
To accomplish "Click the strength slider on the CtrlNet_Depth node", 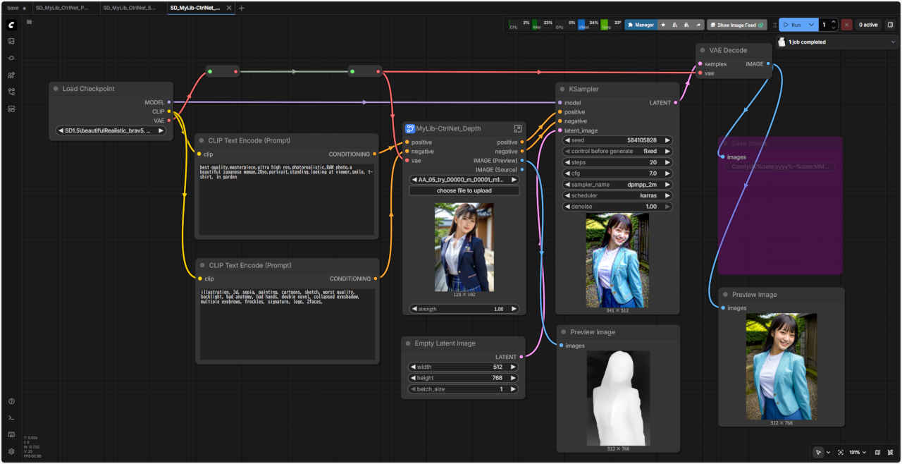I will click(x=464, y=309).
